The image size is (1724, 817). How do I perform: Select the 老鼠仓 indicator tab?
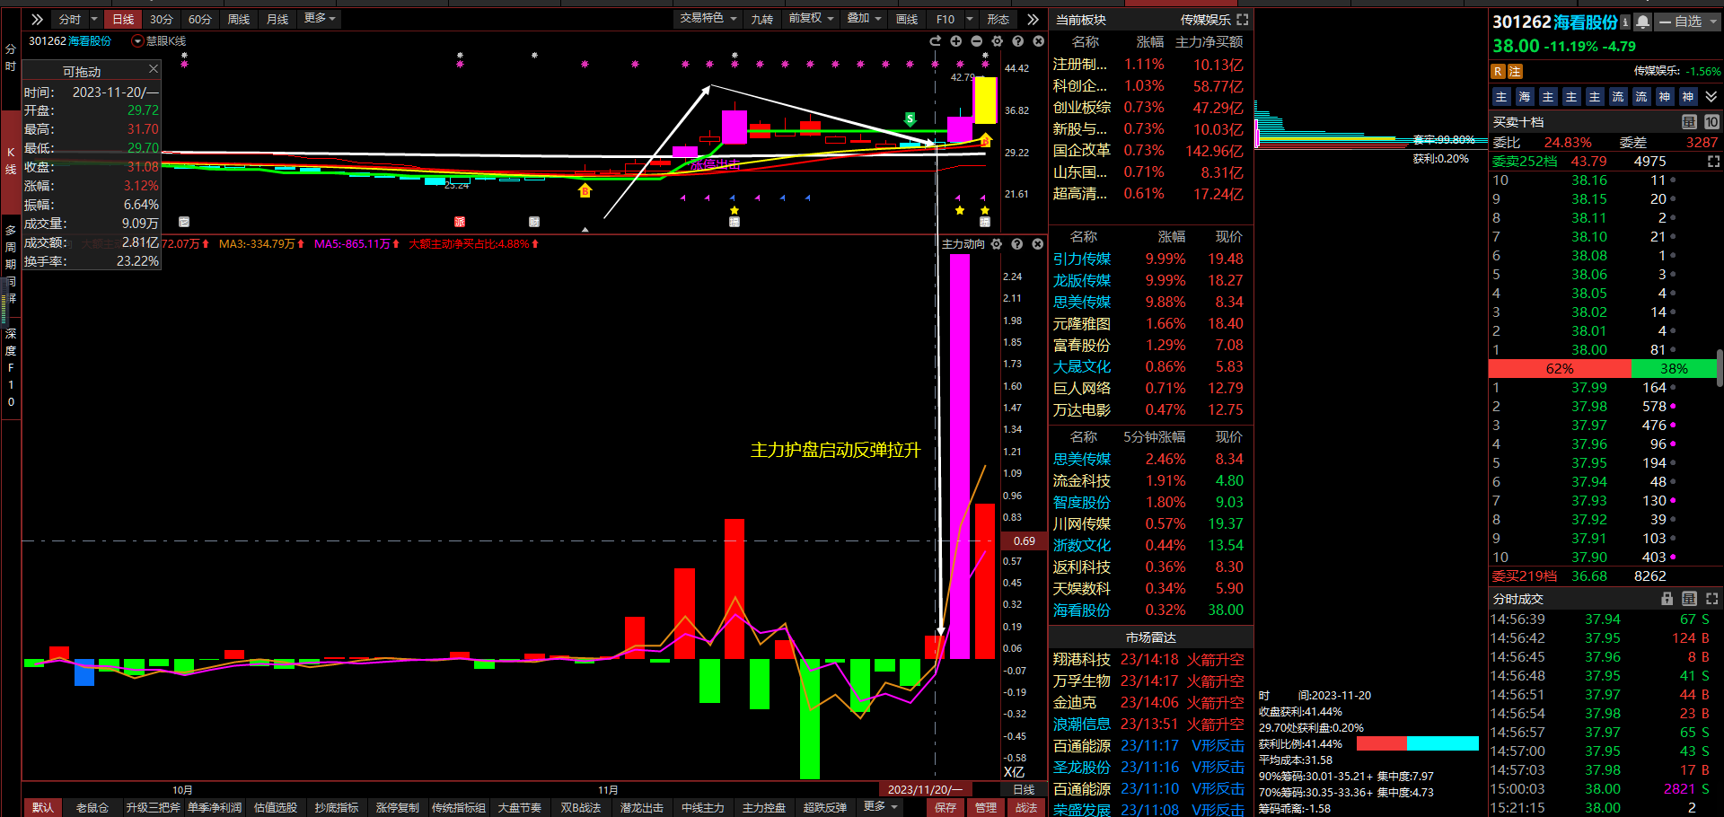coord(92,807)
